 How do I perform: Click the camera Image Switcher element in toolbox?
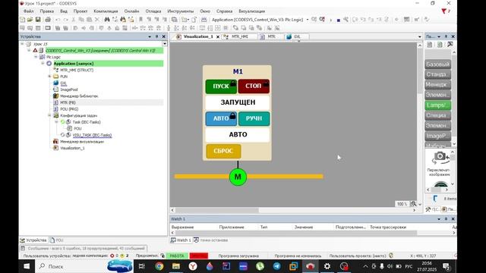click(x=440, y=158)
